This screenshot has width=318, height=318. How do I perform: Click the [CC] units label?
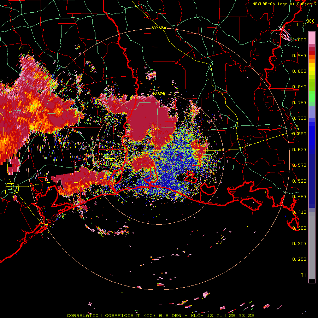[x=301, y=24]
